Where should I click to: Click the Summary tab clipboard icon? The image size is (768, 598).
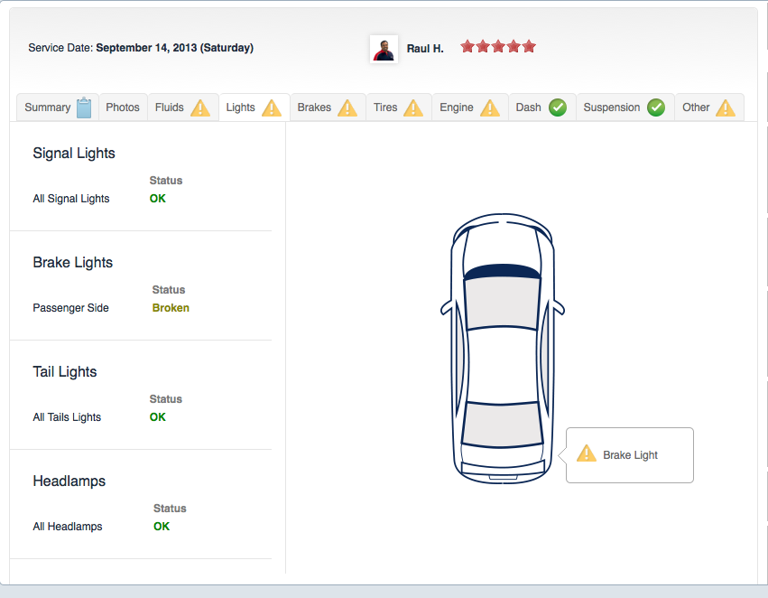coord(84,107)
